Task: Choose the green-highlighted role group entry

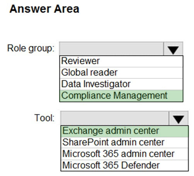Action: (121, 96)
